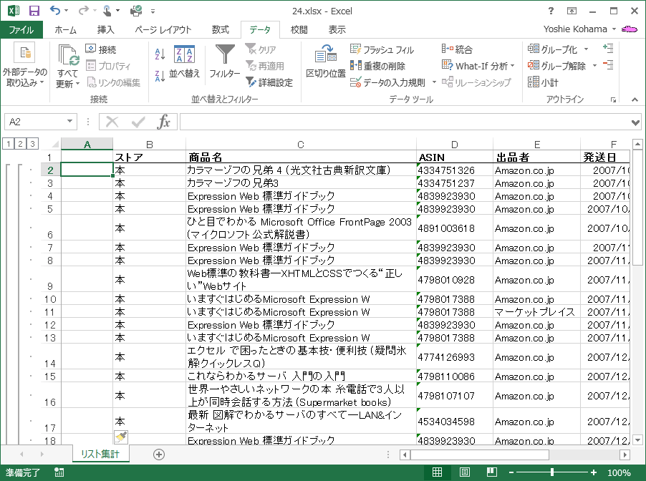This screenshot has width=646, height=481.
Task: Undo the last action
Action: [x=55, y=10]
